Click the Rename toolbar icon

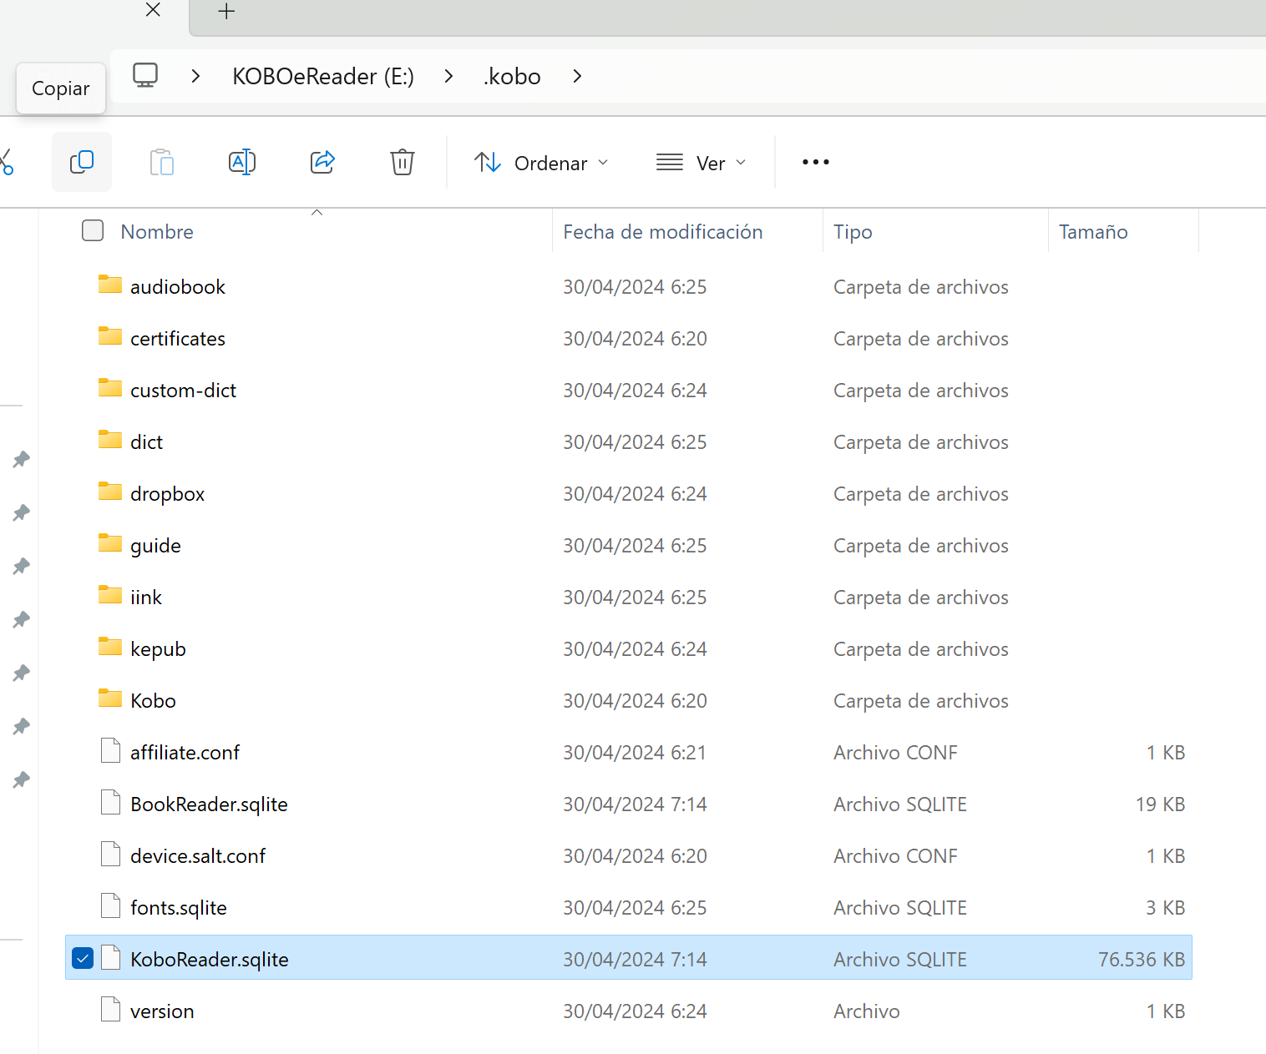click(x=242, y=162)
